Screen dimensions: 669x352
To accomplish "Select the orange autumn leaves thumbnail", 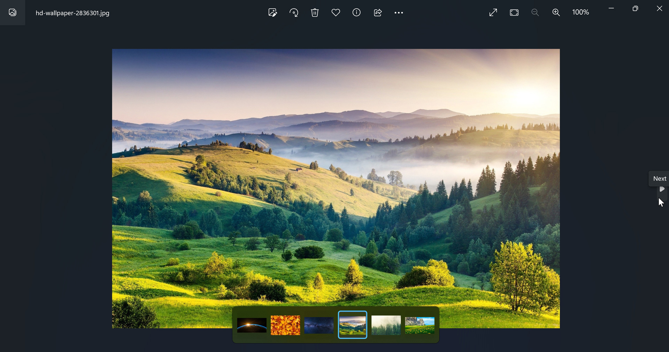I will pos(285,325).
